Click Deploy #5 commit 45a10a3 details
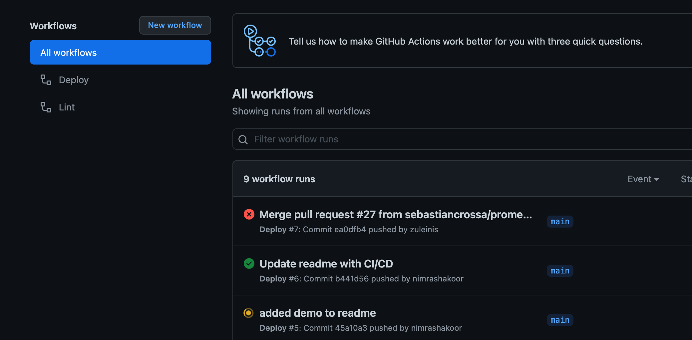This screenshot has height=340, width=692. 361,328
